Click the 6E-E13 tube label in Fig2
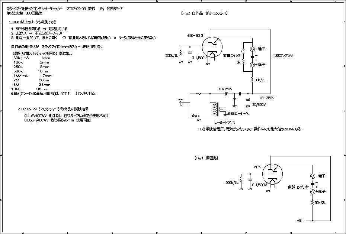 pyautogui.click(x=195, y=36)
